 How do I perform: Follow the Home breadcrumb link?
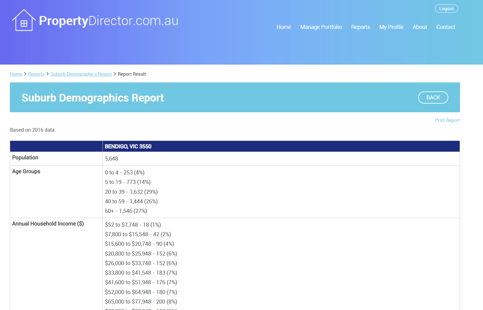(16, 74)
